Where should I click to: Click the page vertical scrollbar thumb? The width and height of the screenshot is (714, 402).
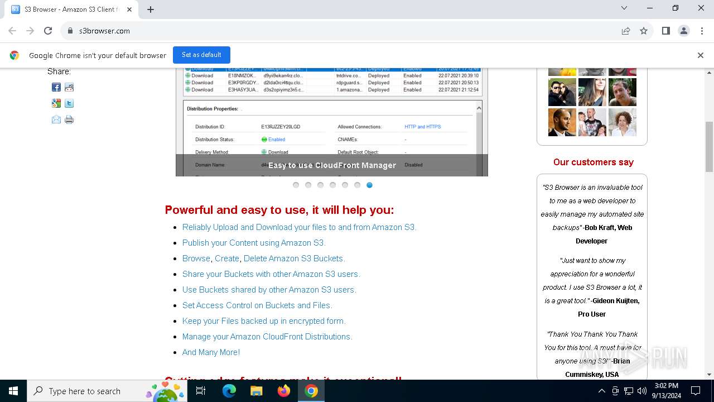[709, 146]
